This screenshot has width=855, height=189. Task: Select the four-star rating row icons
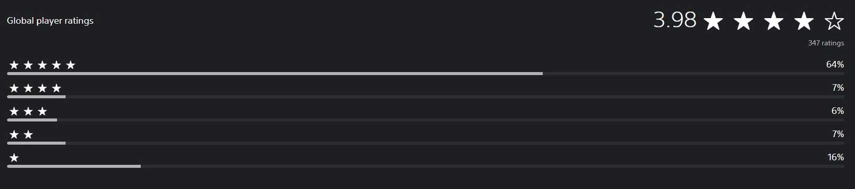pyautogui.click(x=35, y=88)
